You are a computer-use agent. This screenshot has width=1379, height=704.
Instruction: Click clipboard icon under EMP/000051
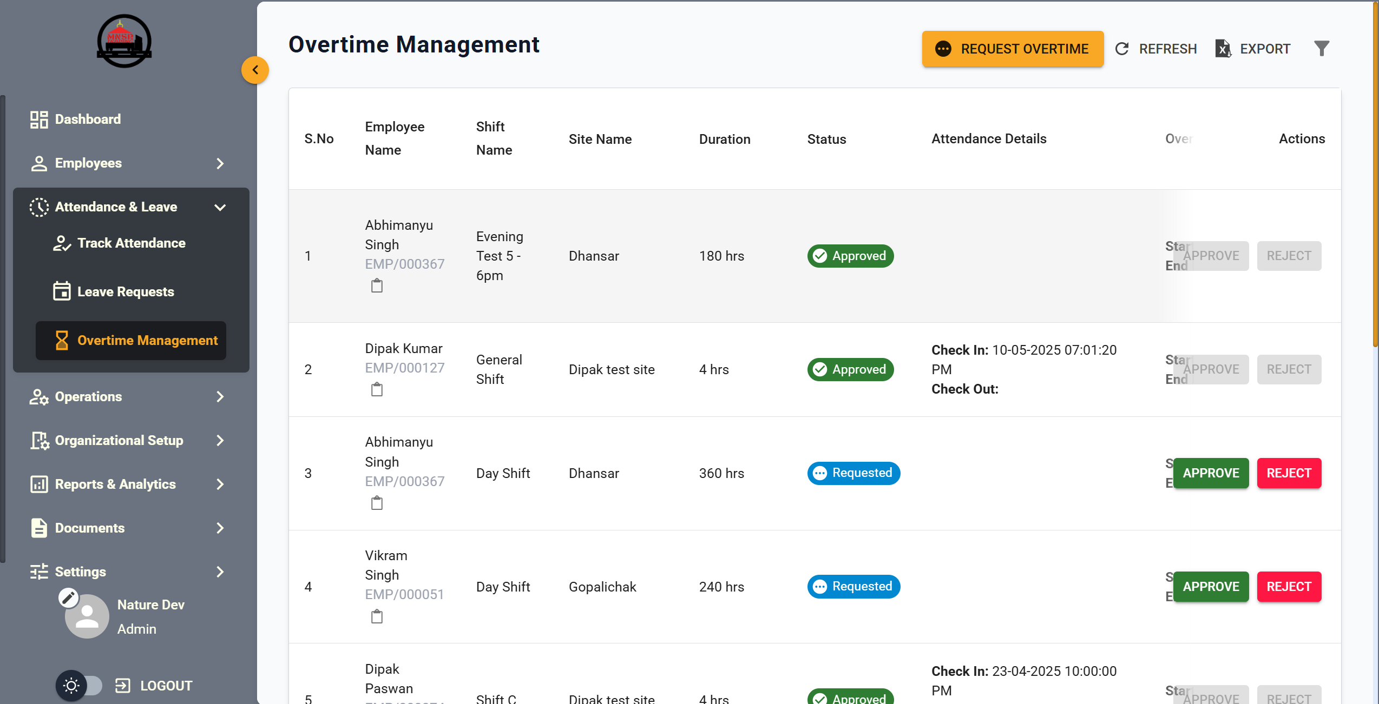377,616
